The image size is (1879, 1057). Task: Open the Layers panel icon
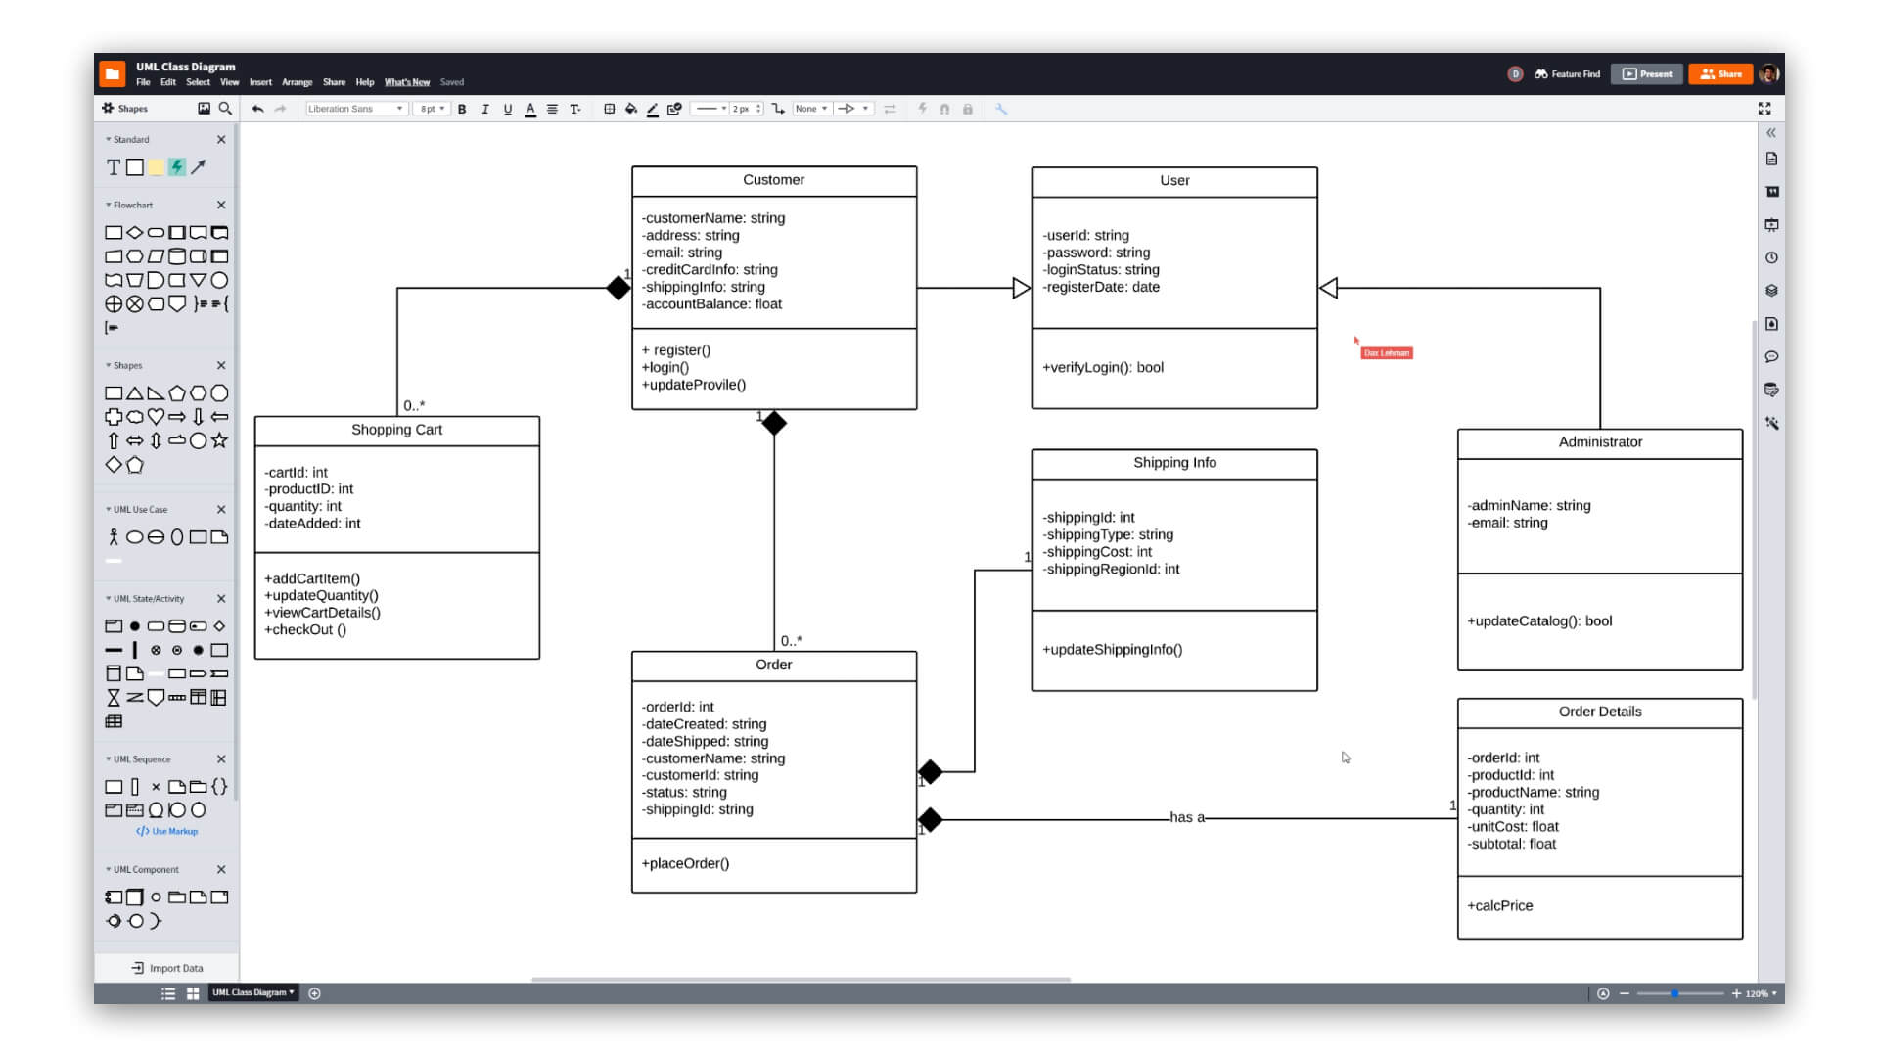click(x=1772, y=290)
